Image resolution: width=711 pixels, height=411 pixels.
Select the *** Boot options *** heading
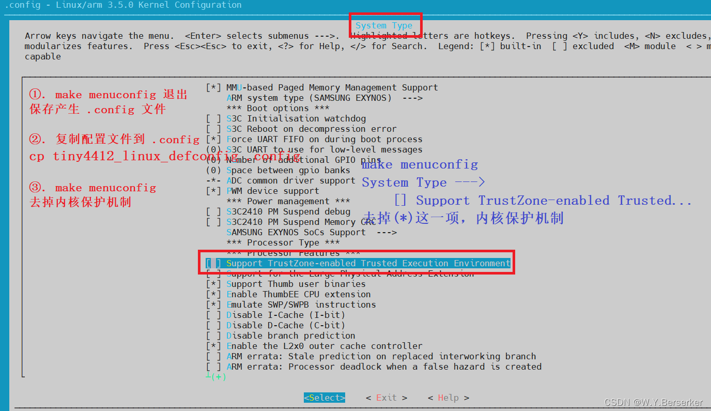(x=278, y=108)
